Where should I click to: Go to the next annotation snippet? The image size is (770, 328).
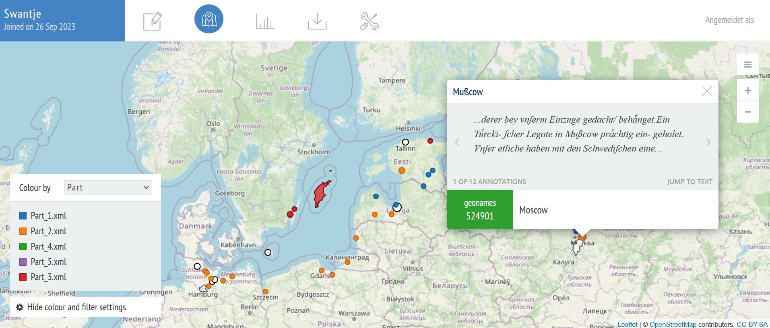(708, 142)
